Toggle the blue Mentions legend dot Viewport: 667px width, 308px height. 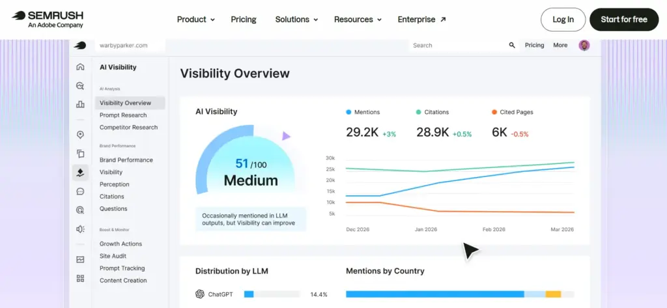tap(348, 112)
